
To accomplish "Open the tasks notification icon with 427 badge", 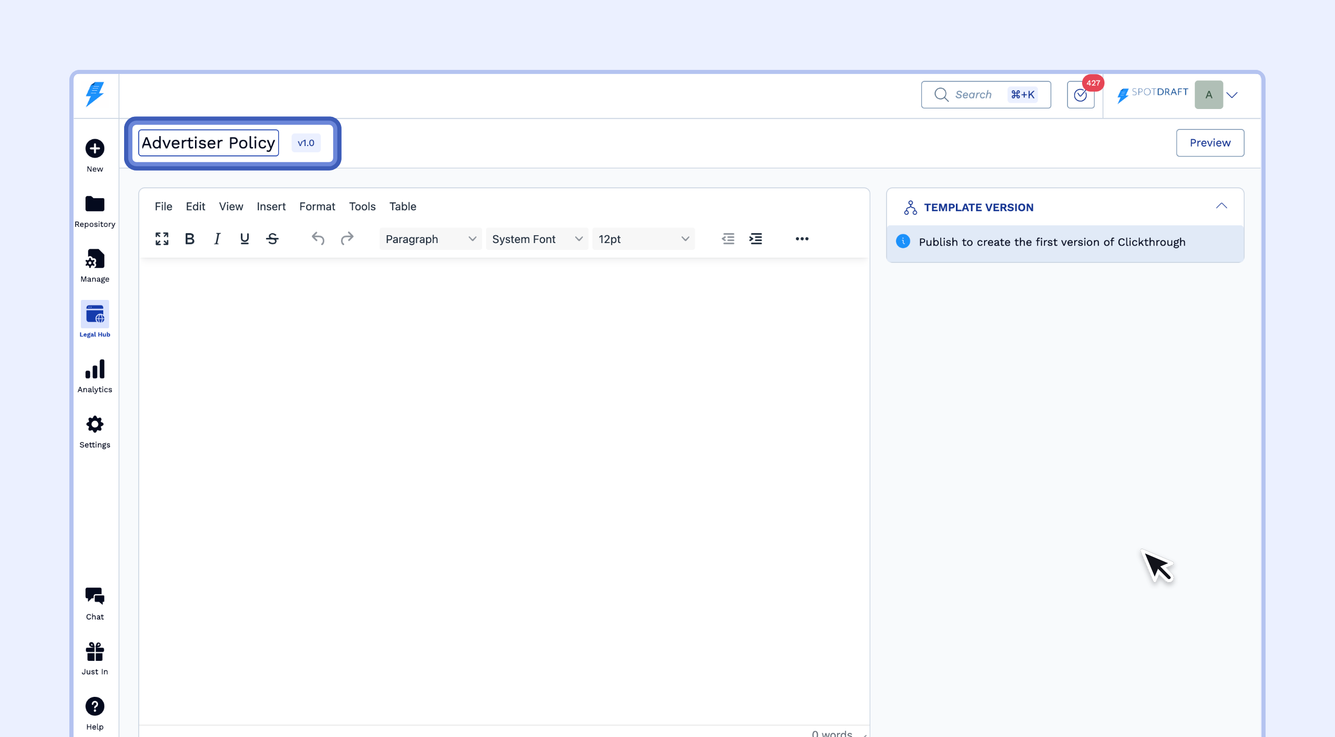I will click(x=1081, y=95).
